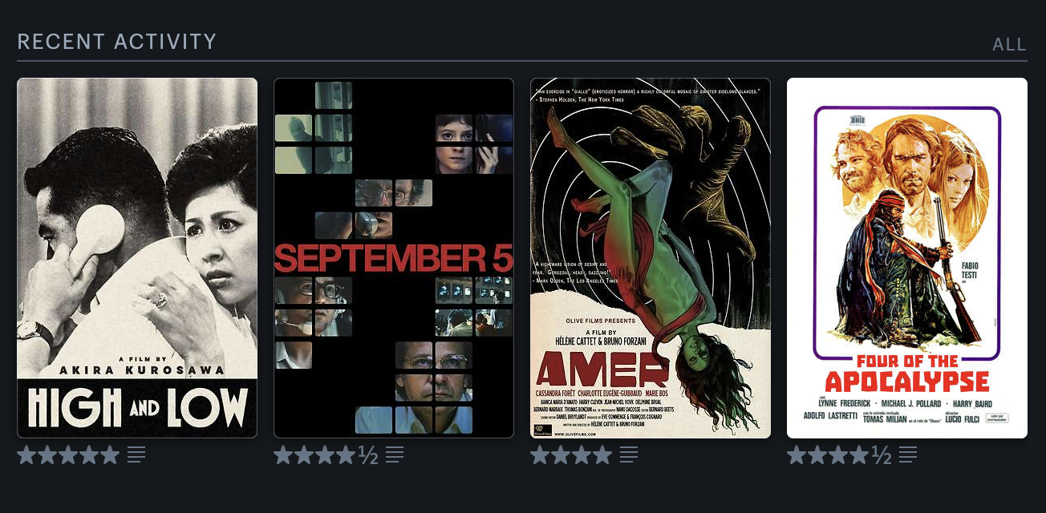Click the AMER title lettering on poster
Image resolution: width=1046 pixels, height=513 pixels.
[602, 368]
